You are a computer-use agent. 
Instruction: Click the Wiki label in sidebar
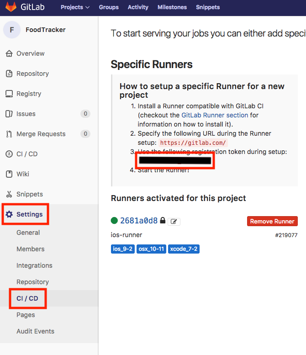point(23,174)
